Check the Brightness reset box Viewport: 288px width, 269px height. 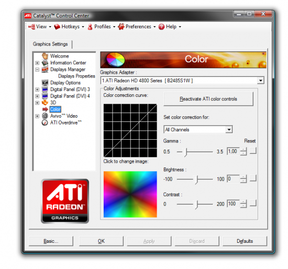click(253, 178)
